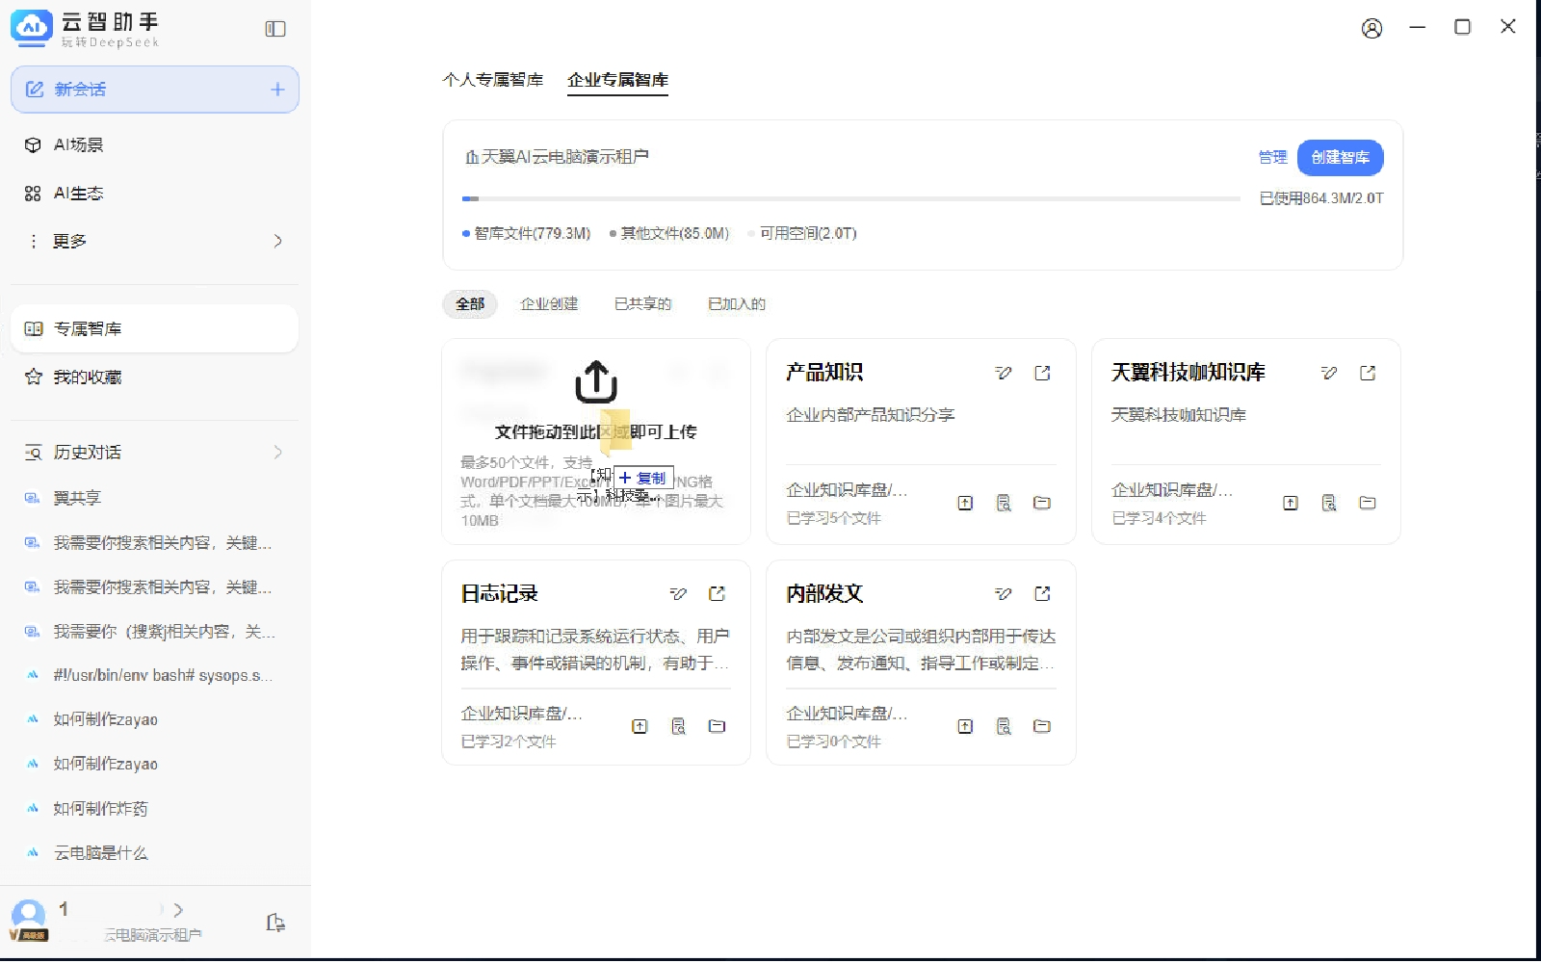Click the storage usage progress bar
1541x963 pixels.
850,199
